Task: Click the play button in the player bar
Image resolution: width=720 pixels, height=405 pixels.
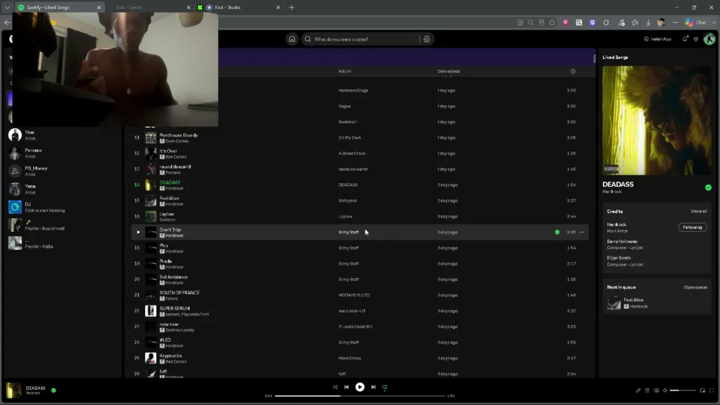Action: click(360, 387)
